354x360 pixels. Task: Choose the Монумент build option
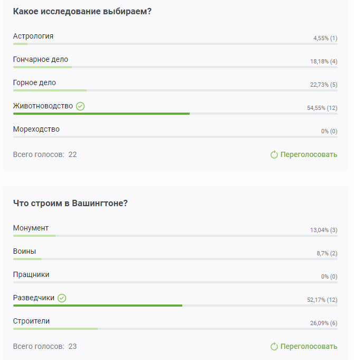(31, 228)
